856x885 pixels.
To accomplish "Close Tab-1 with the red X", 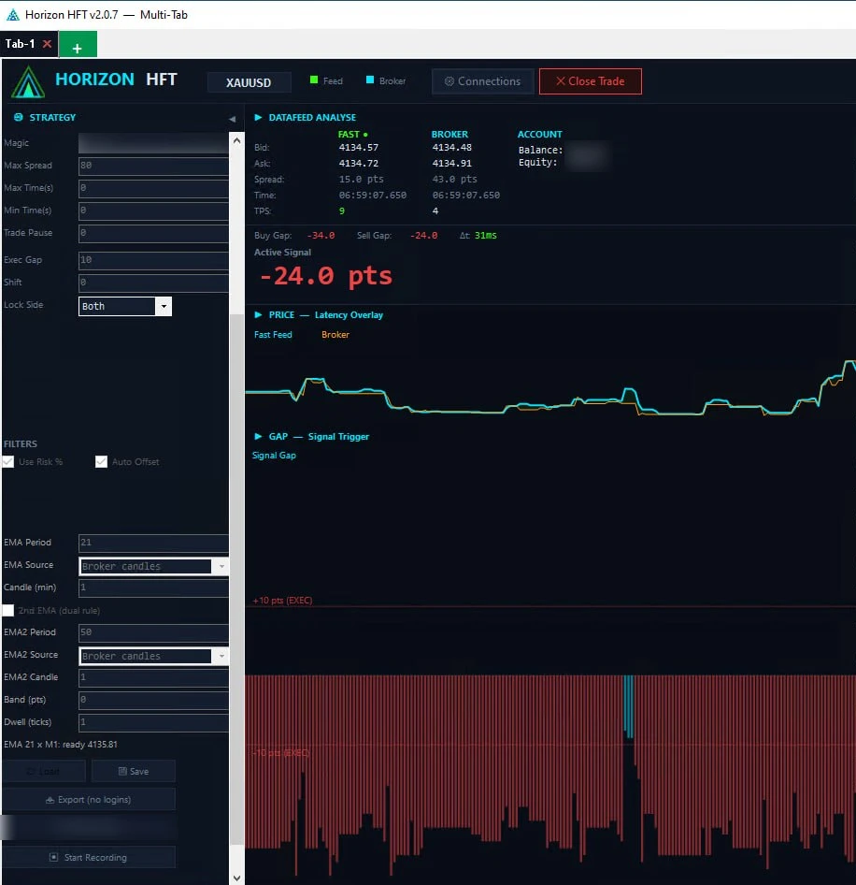I will (48, 43).
